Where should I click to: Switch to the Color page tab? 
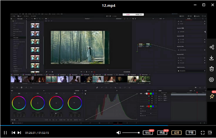(x=118, y=123)
